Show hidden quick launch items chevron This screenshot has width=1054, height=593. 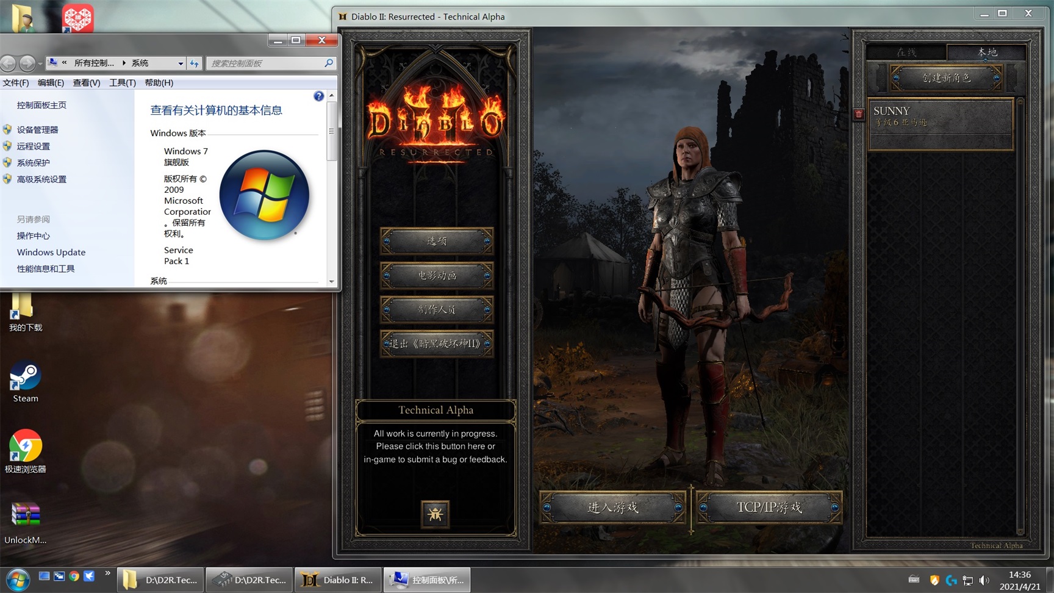click(107, 573)
